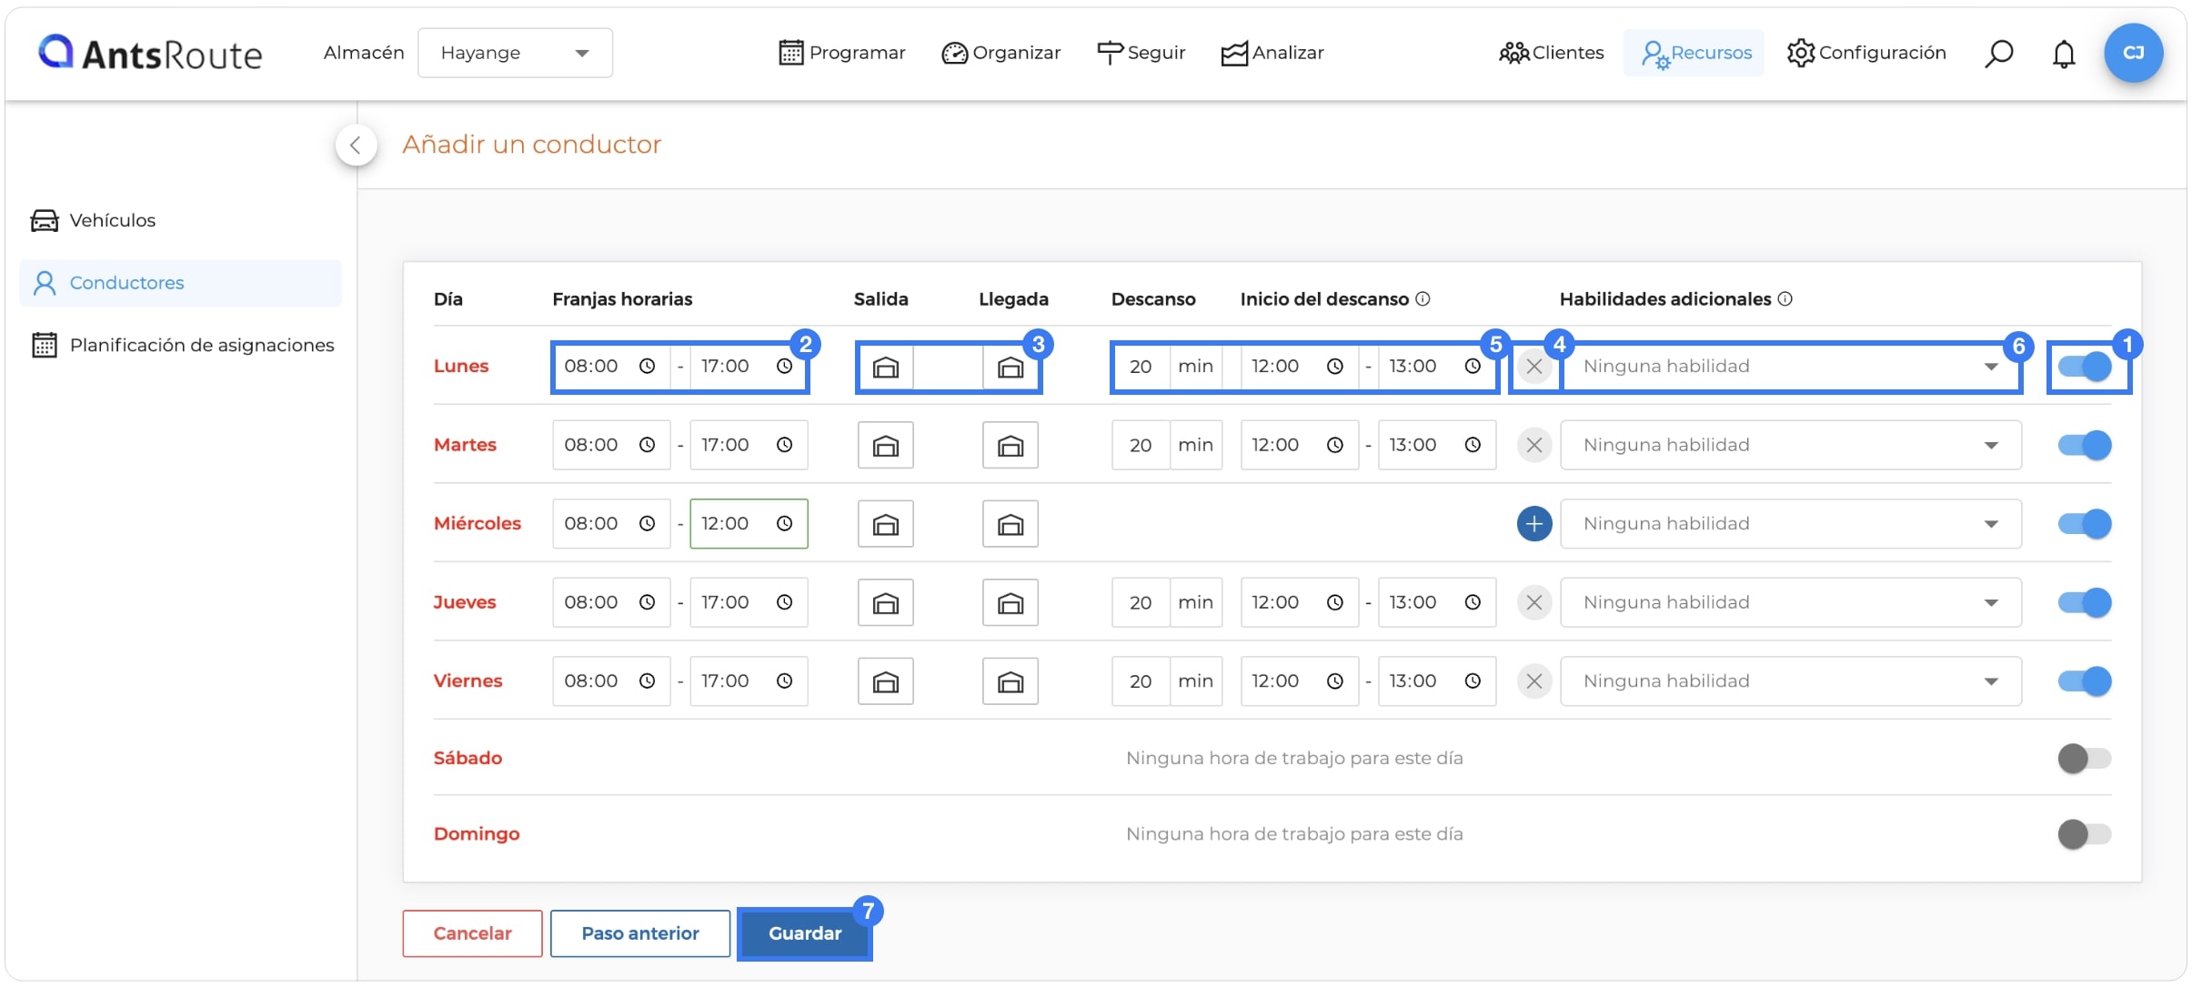
Task: Enable the Domingo working day switch
Action: 2085,833
